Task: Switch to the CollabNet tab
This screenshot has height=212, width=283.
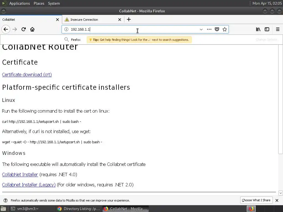Action: (31, 20)
